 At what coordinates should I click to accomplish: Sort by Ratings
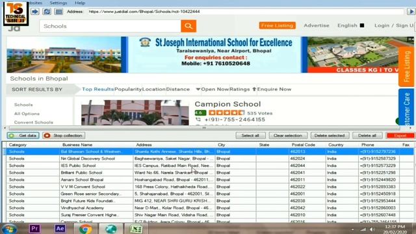pos(240,90)
